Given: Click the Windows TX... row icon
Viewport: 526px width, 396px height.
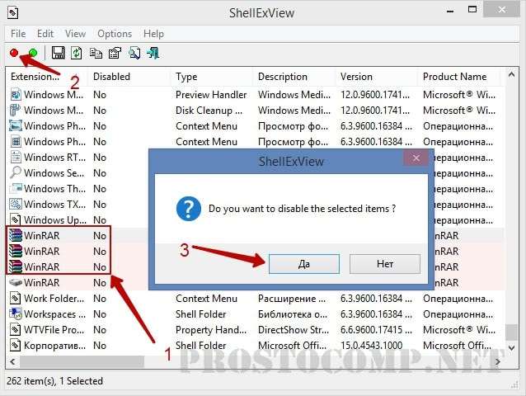Looking at the screenshot, I should point(16,204).
